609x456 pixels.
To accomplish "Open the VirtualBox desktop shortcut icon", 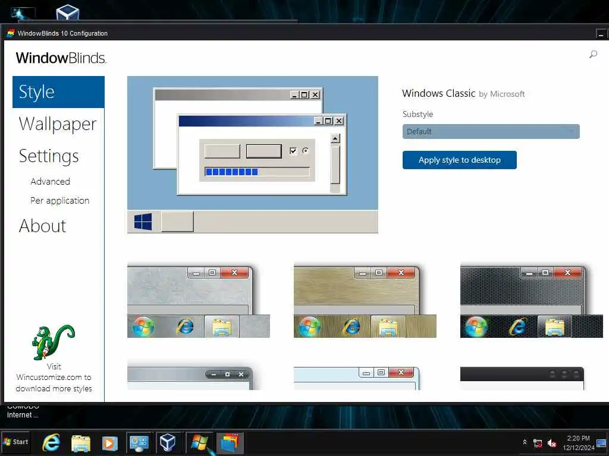I will (x=68, y=12).
